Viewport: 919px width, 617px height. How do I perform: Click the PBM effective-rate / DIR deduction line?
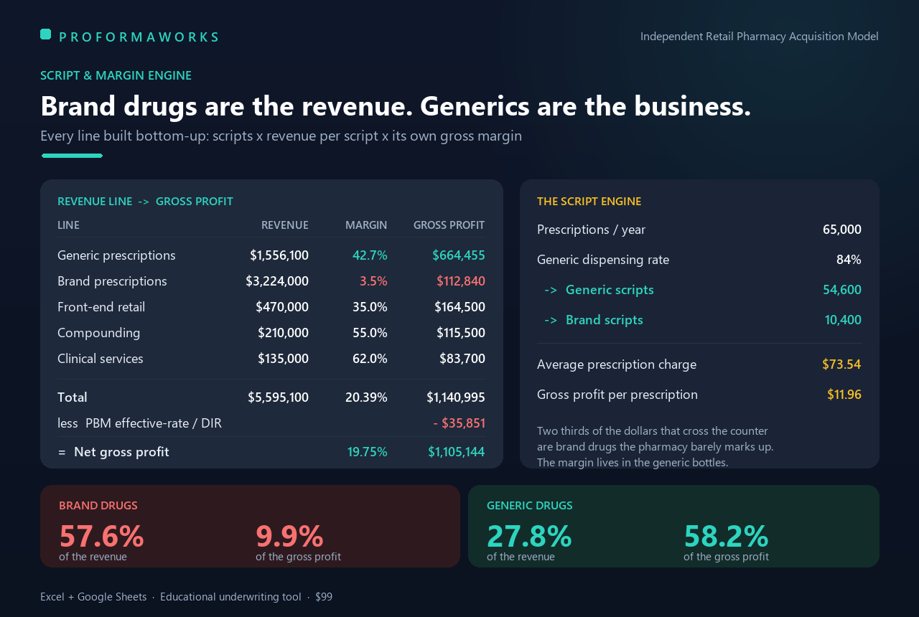pos(271,423)
